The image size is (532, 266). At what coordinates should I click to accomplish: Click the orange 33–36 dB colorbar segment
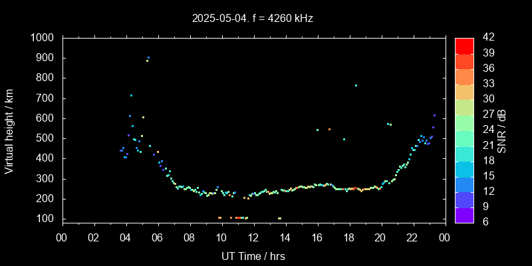[x=464, y=76]
